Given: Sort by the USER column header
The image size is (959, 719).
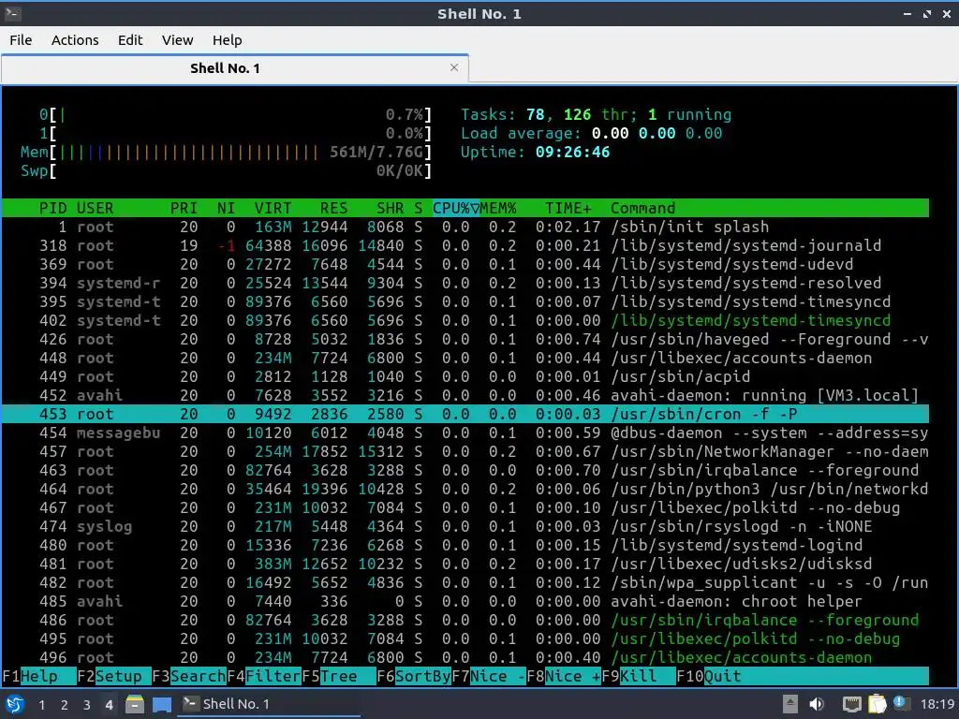Looking at the screenshot, I should coord(95,209).
